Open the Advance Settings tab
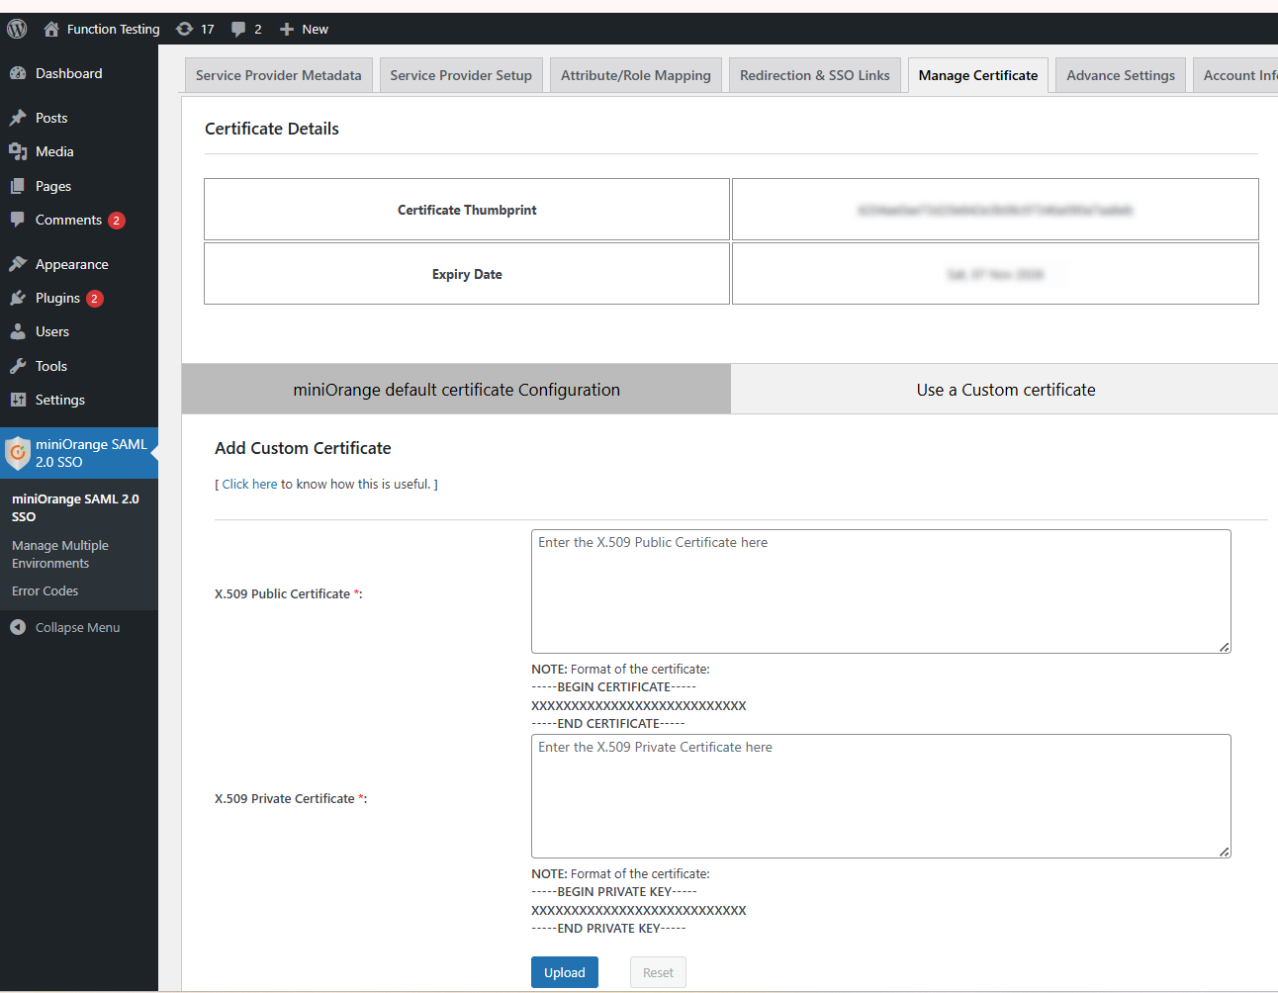The width and height of the screenshot is (1278, 993). tap(1121, 75)
